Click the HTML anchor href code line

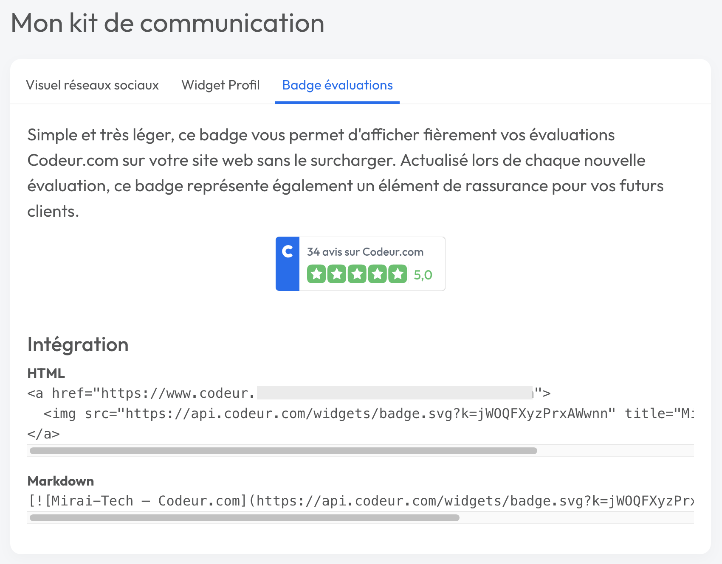pos(289,394)
